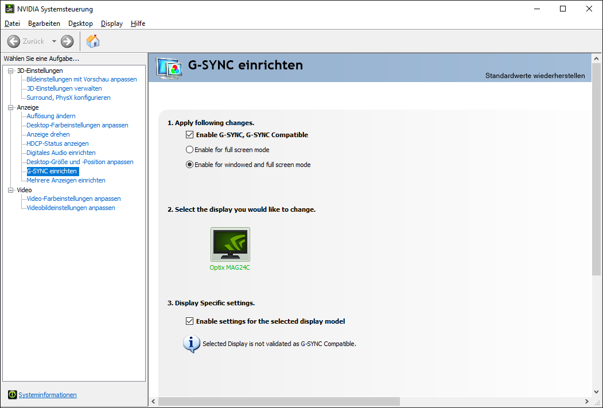Screen dimensions: 603x408
Task: Open the Datei menu
Action: click(12, 24)
